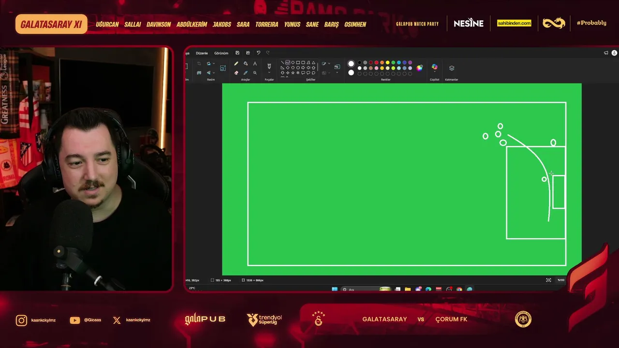The width and height of the screenshot is (619, 348).
Task: Click the Edit colors rainbow wheel
Action: (x=420, y=68)
